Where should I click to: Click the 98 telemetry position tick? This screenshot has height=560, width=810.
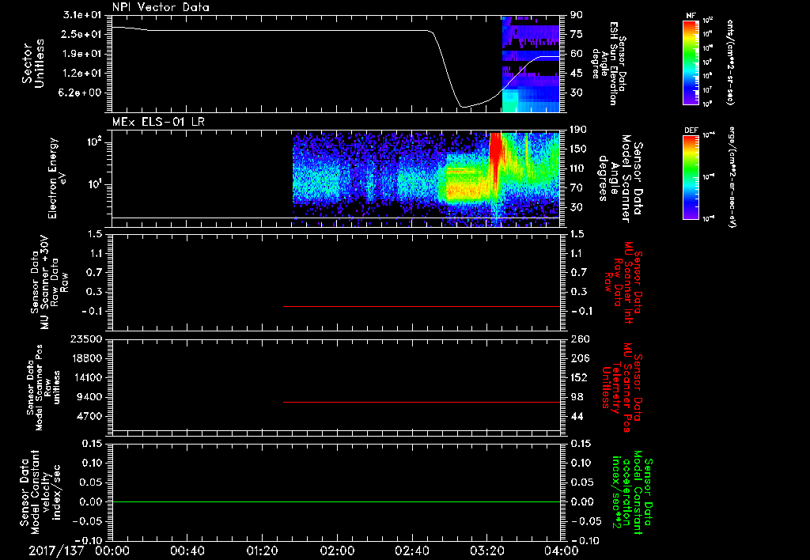[x=577, y=397]
